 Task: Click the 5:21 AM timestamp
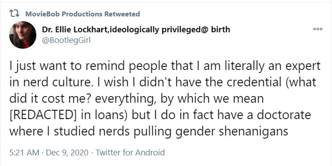point(24,152)
